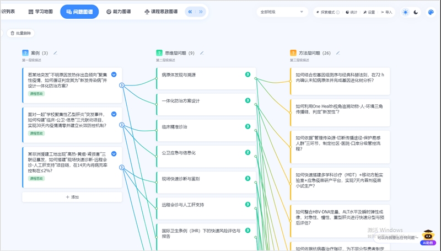This screenshot has height=251, width=441.
Task: Click 课程思政 tag on 非洲援建工地 case
Action: pos(36,178)
